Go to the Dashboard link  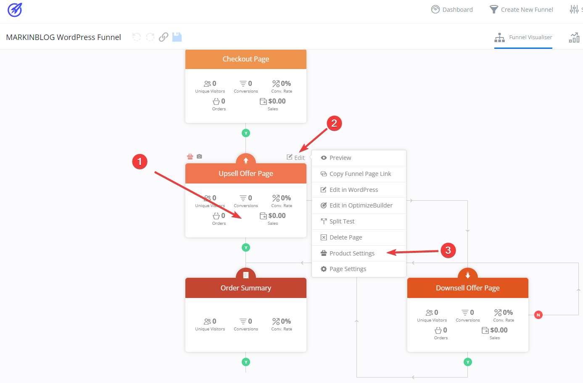point(452,10)
